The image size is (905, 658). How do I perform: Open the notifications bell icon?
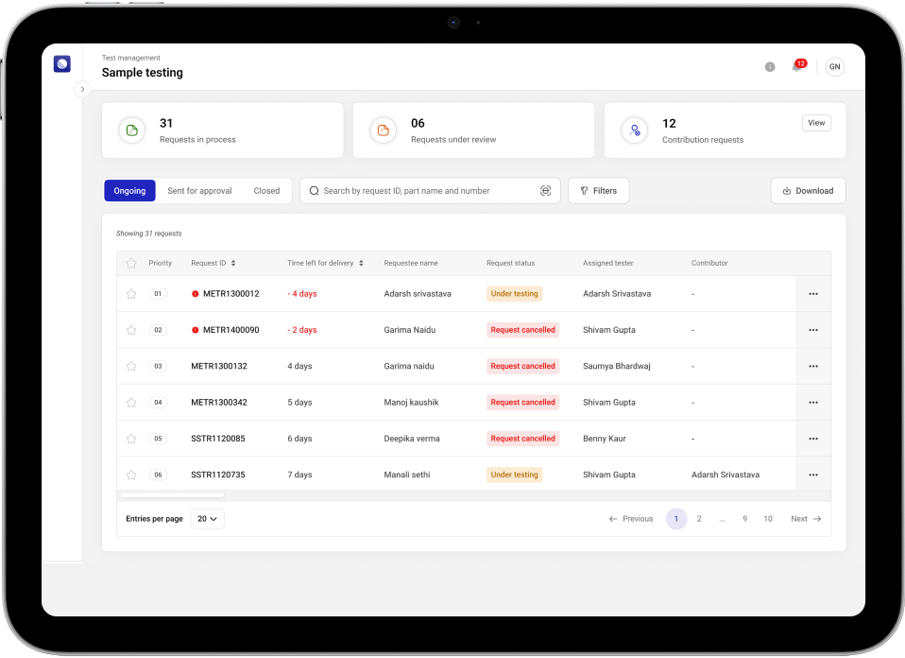click(x=796, y=67)
